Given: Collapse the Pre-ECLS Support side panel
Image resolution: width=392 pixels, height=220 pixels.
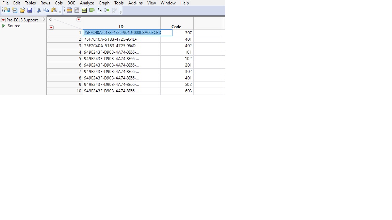Looking at the screenshot, I should (x=44, y=19).
